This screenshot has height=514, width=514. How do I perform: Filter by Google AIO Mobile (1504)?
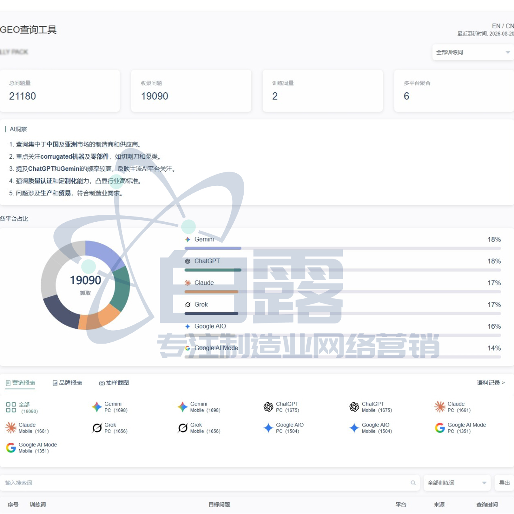click(x=371, y=428)
